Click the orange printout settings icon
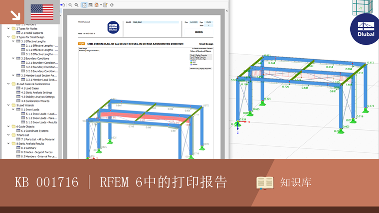This screenshot has height=213, width=379. (96, 5)
